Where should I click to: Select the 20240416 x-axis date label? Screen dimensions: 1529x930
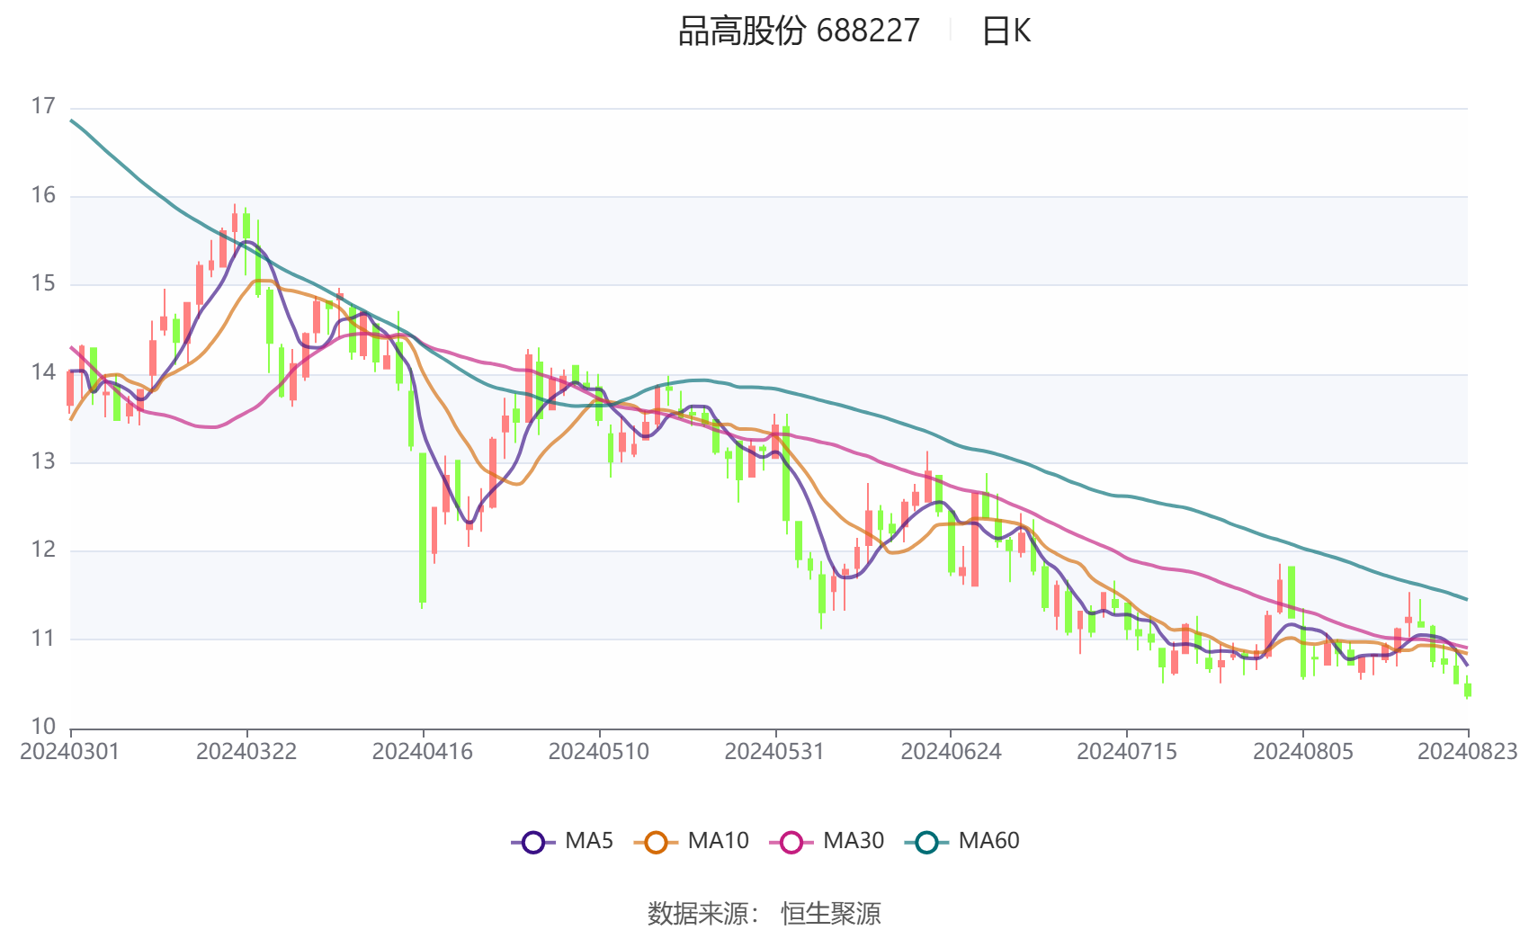423,751
